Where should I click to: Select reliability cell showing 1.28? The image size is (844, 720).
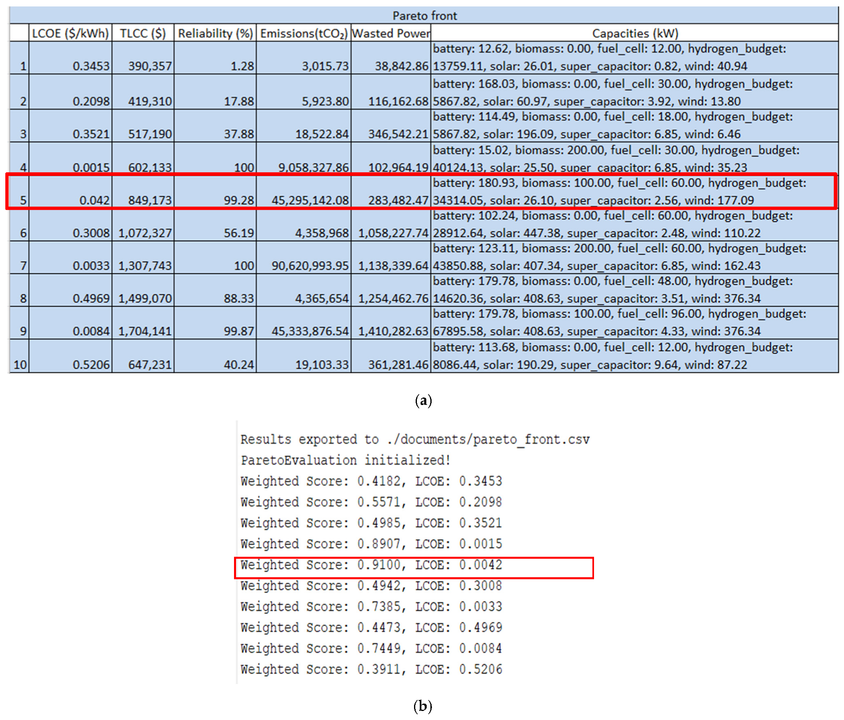click(215, 58)
